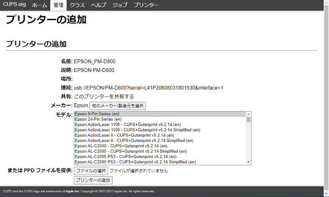Open the ヘルプ tab
Image resolution: width=329 pixels, height=197 pixels.
99,5
